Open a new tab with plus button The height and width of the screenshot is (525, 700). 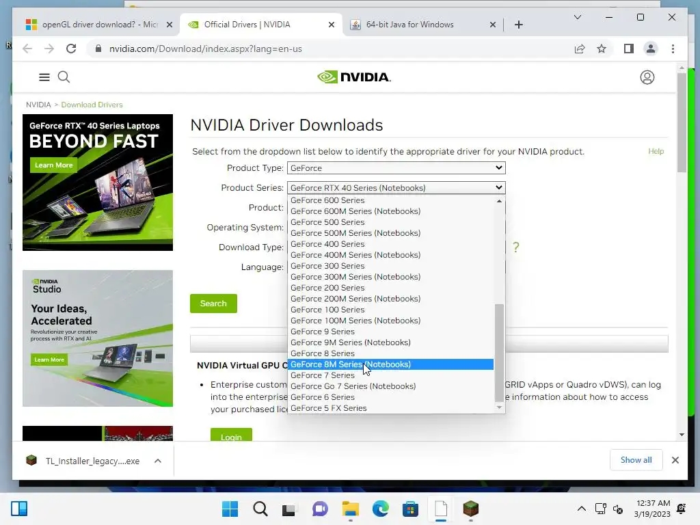[518, 25]
